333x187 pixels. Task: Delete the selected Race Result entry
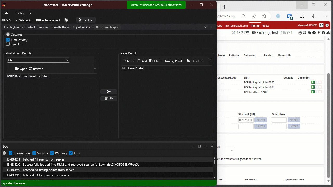point(155,61)
